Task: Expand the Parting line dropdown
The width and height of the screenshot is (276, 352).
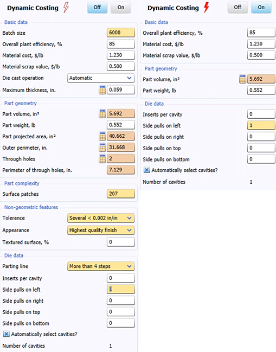Action: [x=101, y=266]
